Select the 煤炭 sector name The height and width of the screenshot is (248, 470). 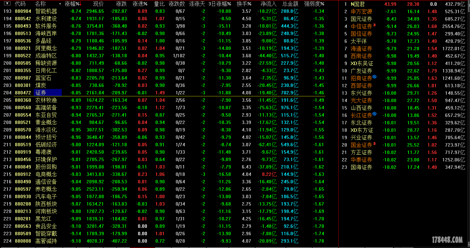tap(41, 85)
